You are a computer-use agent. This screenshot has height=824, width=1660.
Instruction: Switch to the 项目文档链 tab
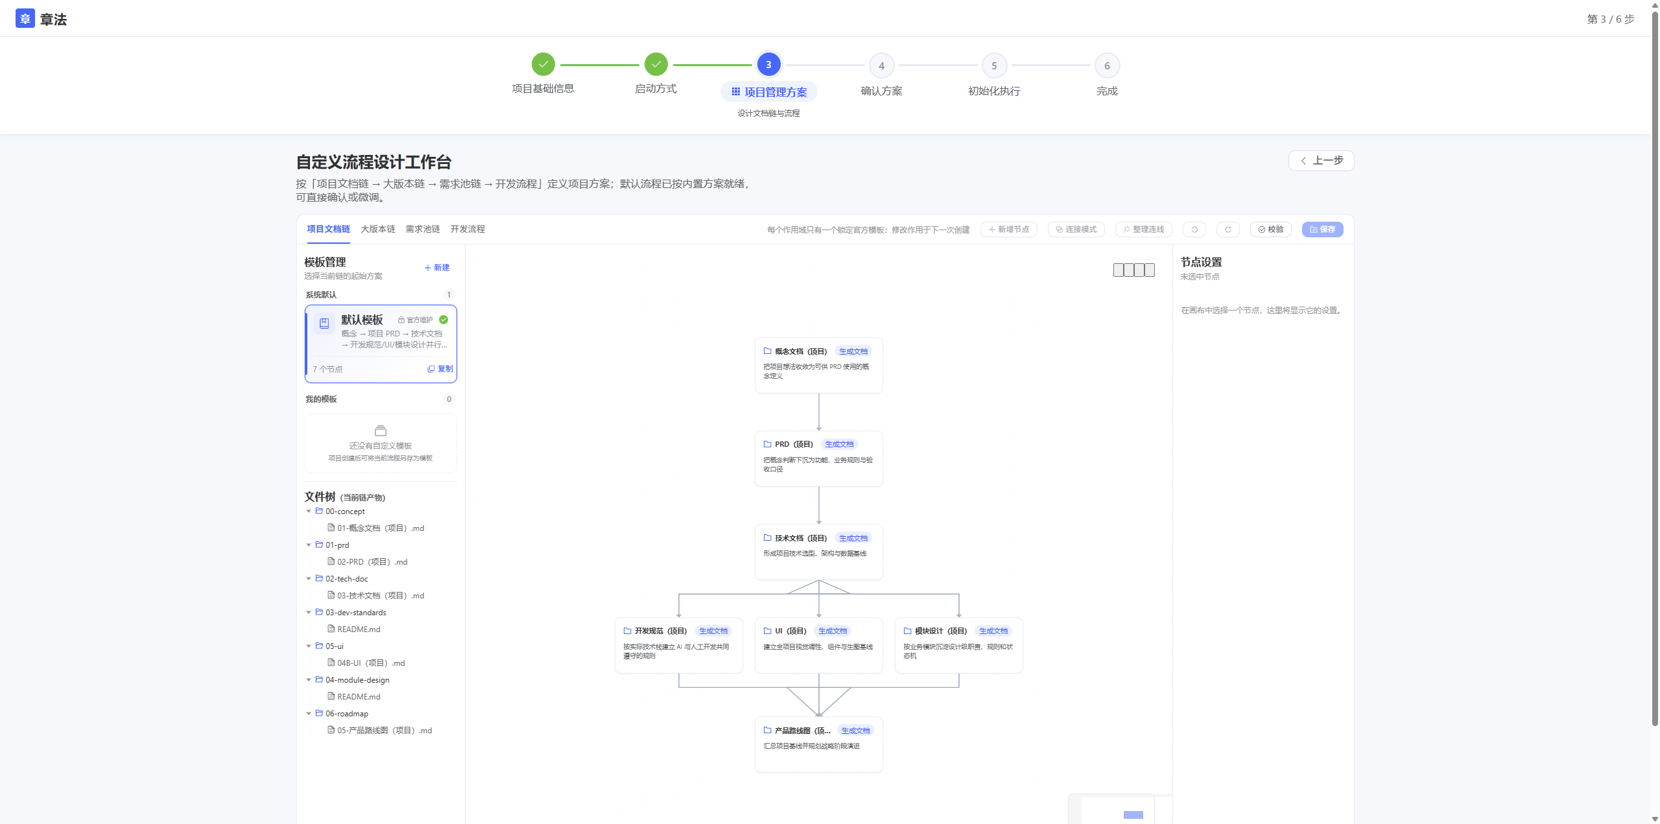click(x=328, y=229)
